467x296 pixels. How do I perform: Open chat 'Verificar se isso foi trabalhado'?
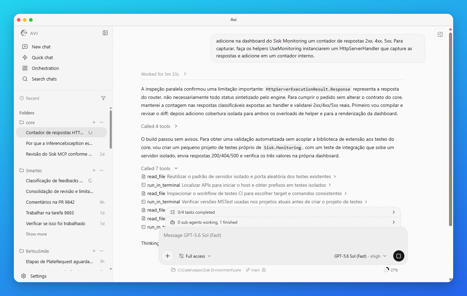61,223
